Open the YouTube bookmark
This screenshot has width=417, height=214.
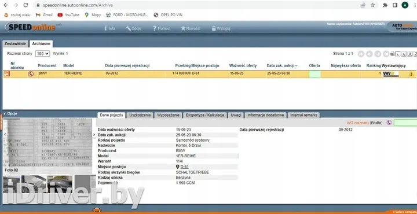click(x=68, y=15)
